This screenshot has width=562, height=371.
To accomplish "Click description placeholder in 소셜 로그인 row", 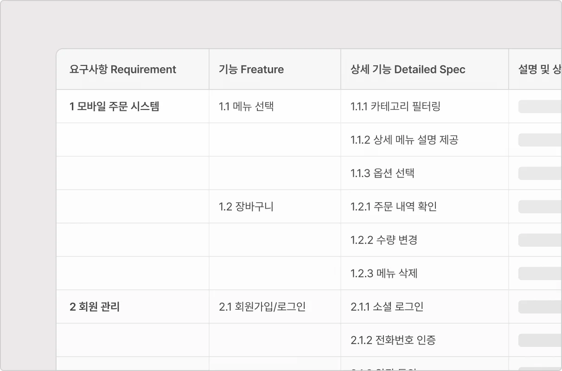I will coord(540,307).
